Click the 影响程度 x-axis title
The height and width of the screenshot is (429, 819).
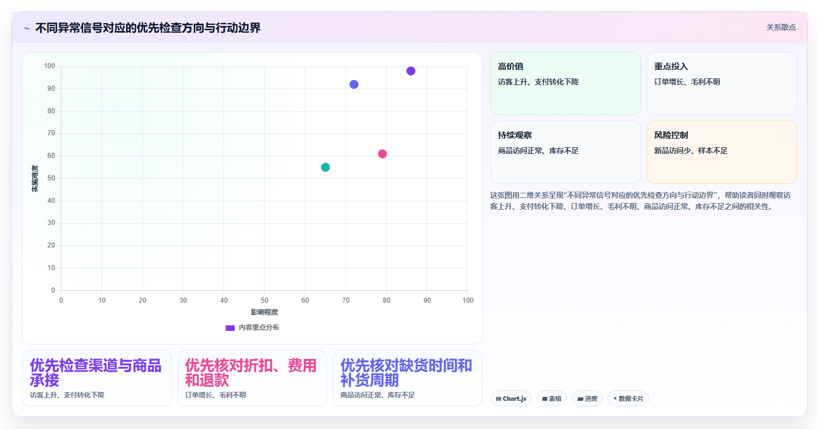coord(264,312)
